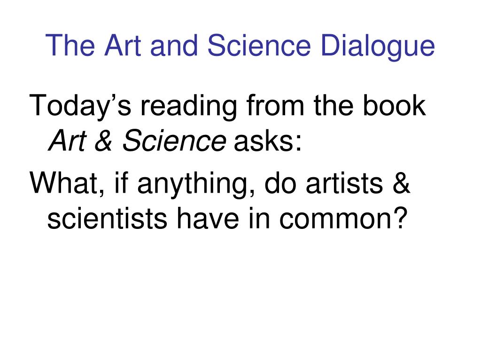This screenshot has height=361, width=481.
Task: Click the word 'have' in the last line
Action: 208,218
